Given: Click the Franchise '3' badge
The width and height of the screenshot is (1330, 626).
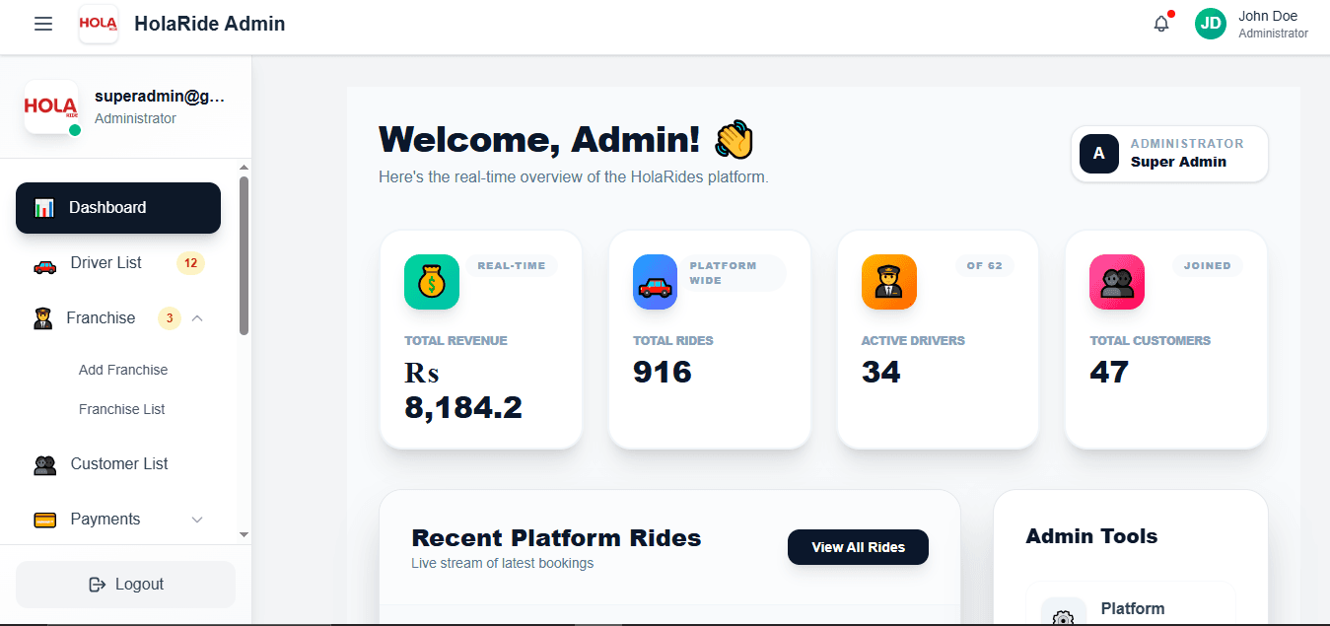Looking at the screenshot, I should 170,318.
